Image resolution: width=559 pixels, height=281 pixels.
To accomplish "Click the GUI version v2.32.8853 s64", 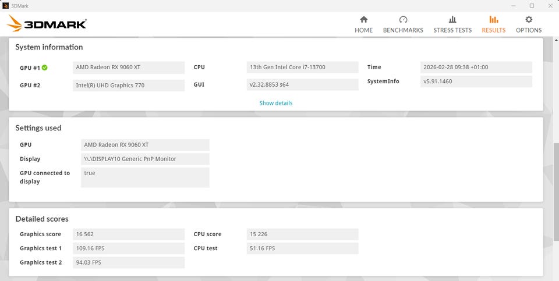I will pos(302,85).
